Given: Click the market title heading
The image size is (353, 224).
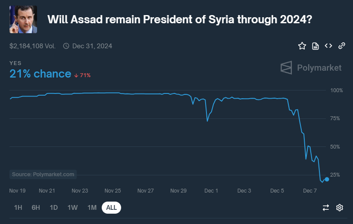Looking at the screenshot, I should click(x=179, y=19).
